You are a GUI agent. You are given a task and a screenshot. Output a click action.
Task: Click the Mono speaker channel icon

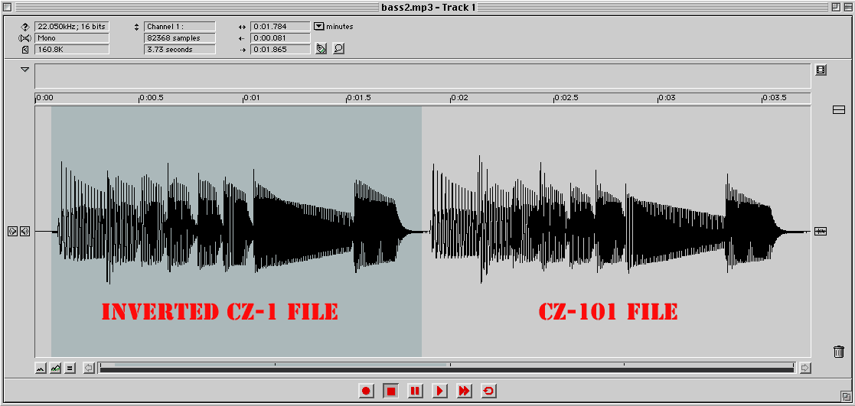point(25,38)
